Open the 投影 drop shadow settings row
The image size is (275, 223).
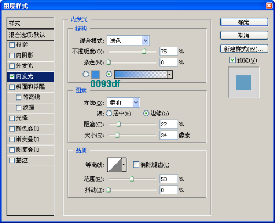[30, 46]
